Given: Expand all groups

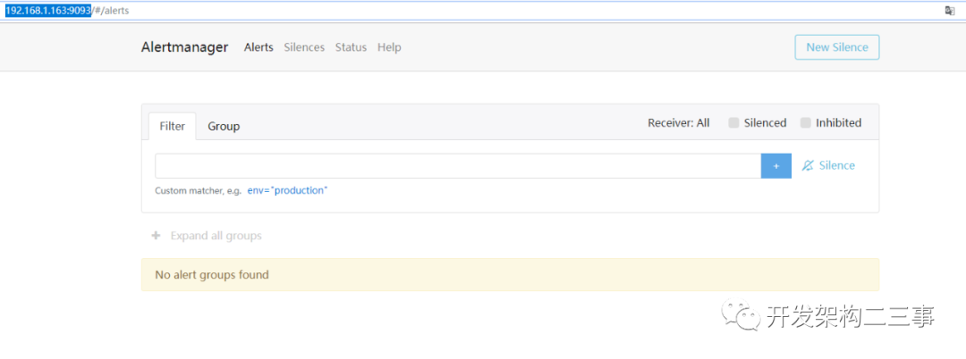Looking at the screenshot, I should [x=216, y=236].
